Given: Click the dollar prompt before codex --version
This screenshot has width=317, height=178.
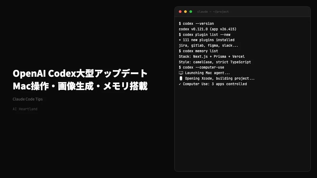Looking at the screenshot, I should (180, 23).
